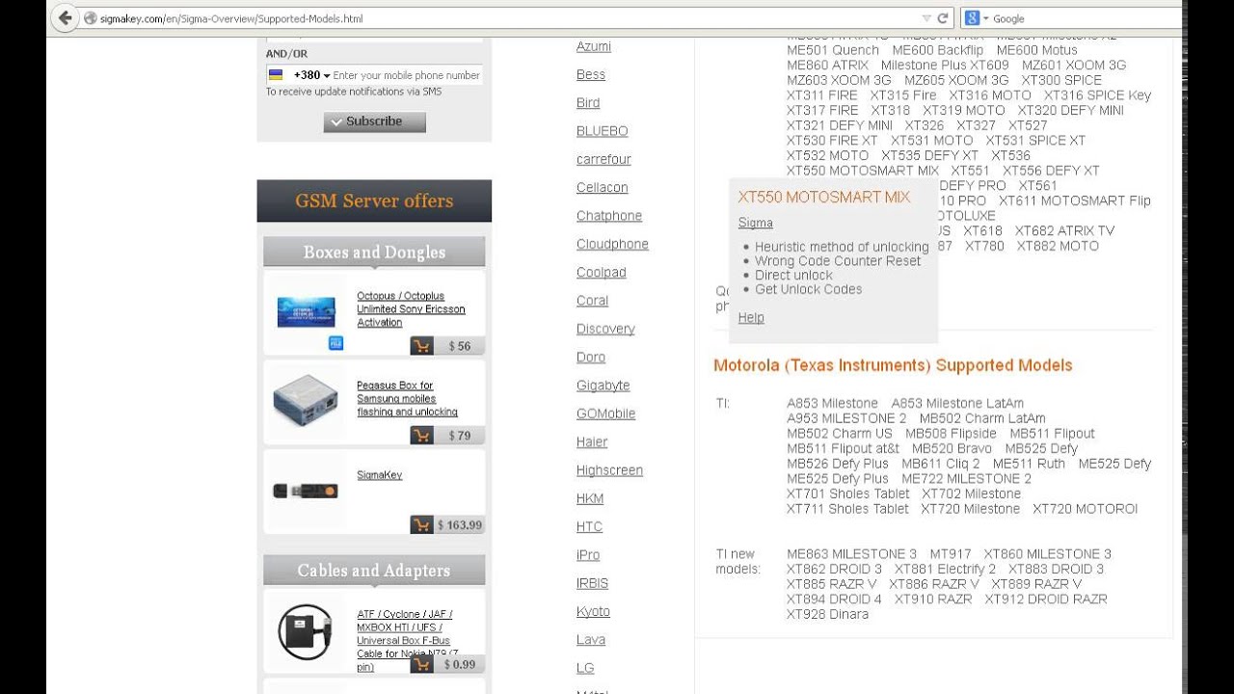Open the Chatphone brand link
Viewport: 1234px width, 694px height.
pos(609,216)
